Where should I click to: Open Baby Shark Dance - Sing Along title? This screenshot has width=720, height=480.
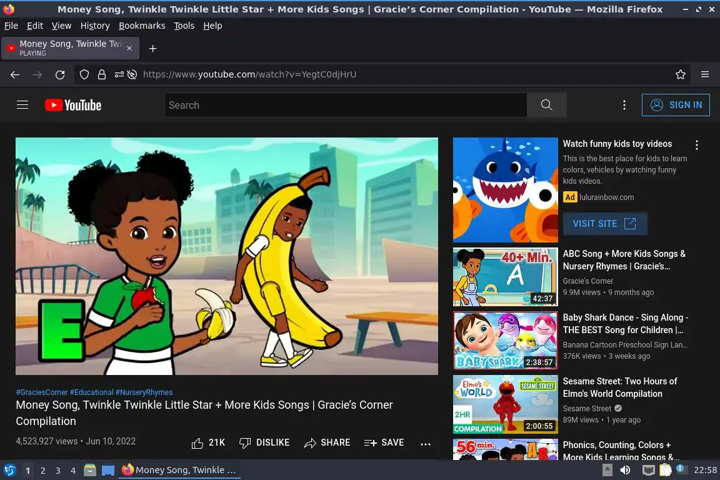pos(626,324)
